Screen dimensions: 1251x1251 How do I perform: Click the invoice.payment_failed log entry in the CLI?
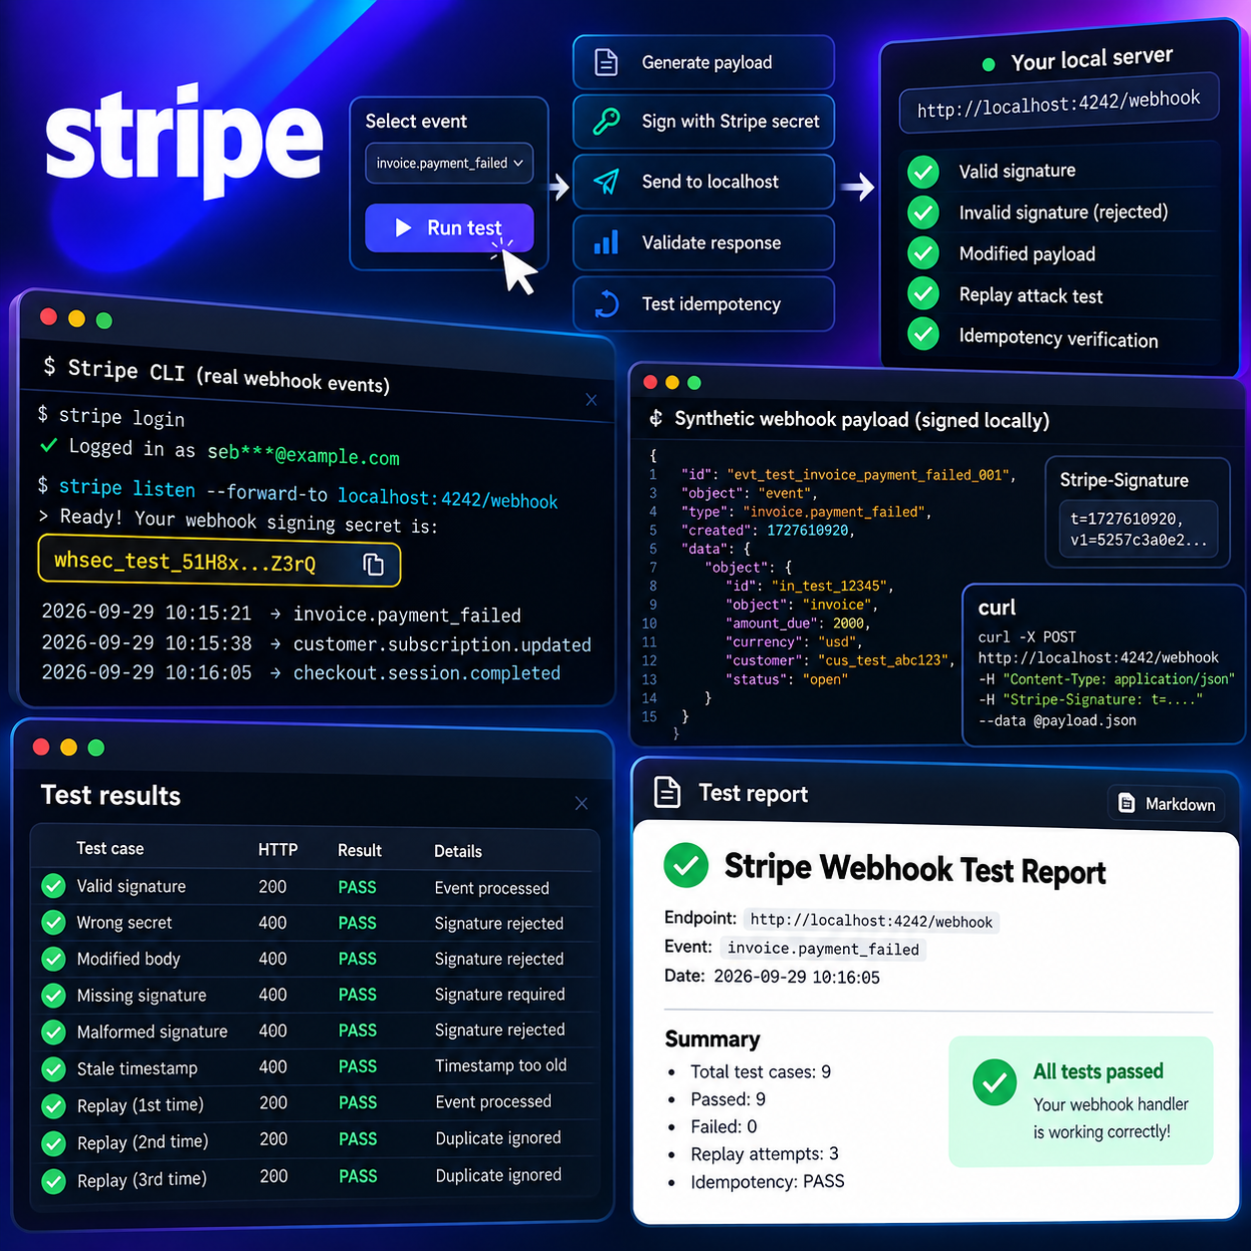(x=407, y=615)
